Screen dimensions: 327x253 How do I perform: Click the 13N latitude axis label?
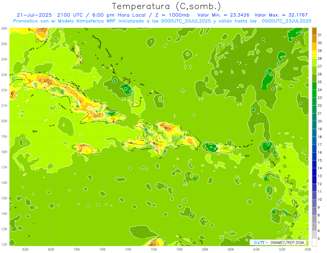click(4, 229)
